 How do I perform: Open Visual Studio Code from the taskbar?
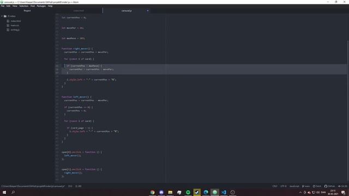(x=224, y=192)
